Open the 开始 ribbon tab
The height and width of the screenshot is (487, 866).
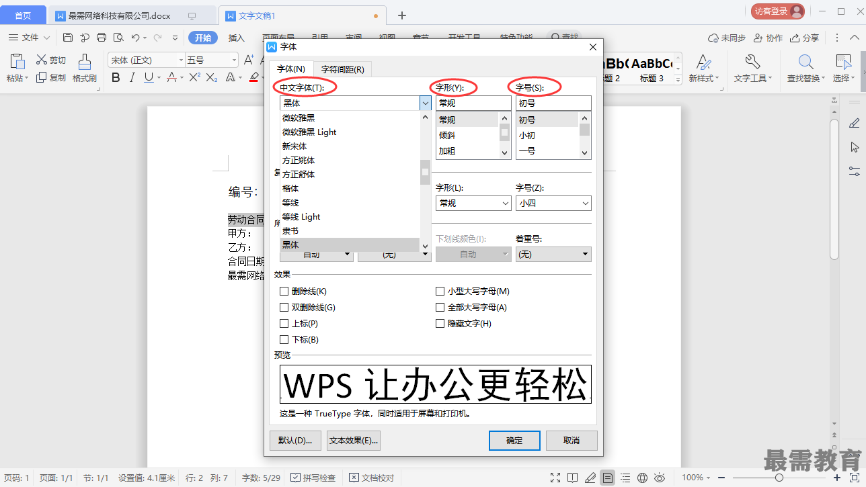point(203,38)
